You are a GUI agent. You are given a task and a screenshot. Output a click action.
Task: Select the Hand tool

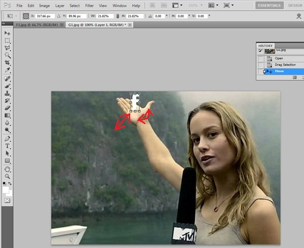point(7,169)
